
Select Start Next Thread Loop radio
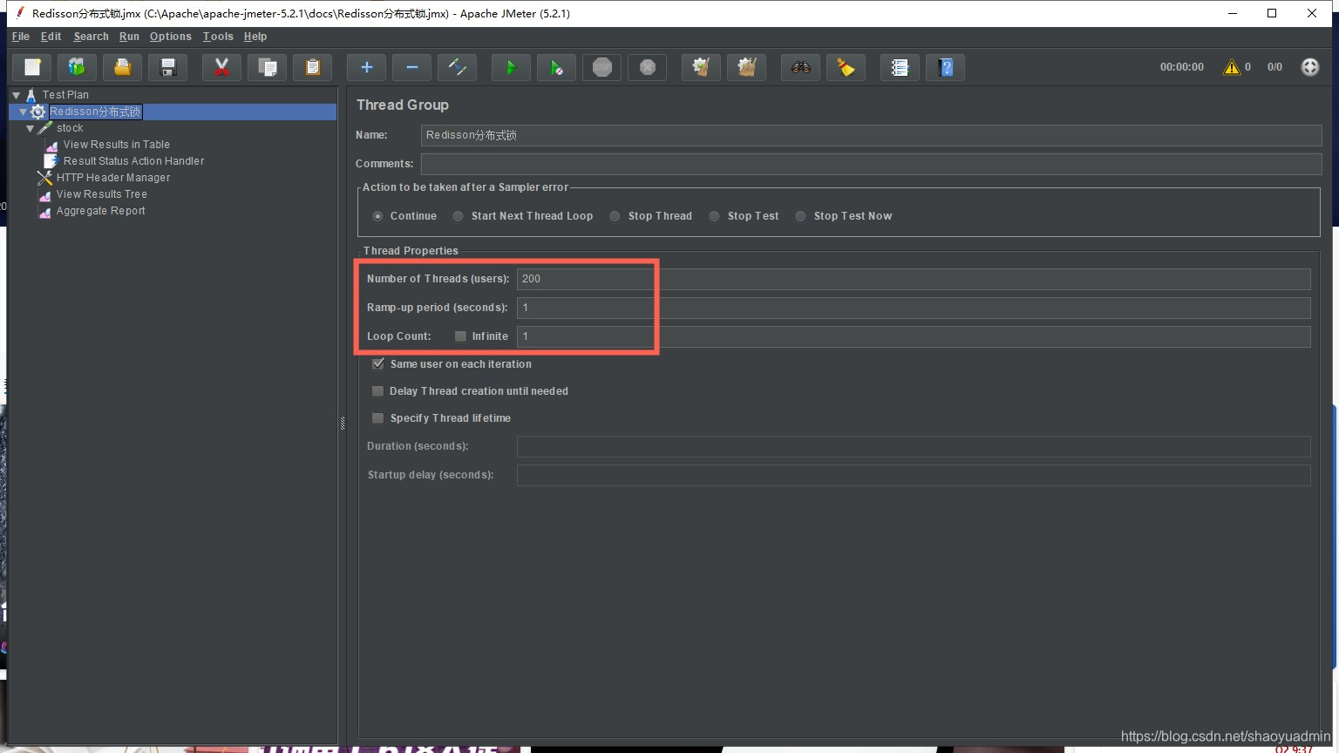coord(458,216)
